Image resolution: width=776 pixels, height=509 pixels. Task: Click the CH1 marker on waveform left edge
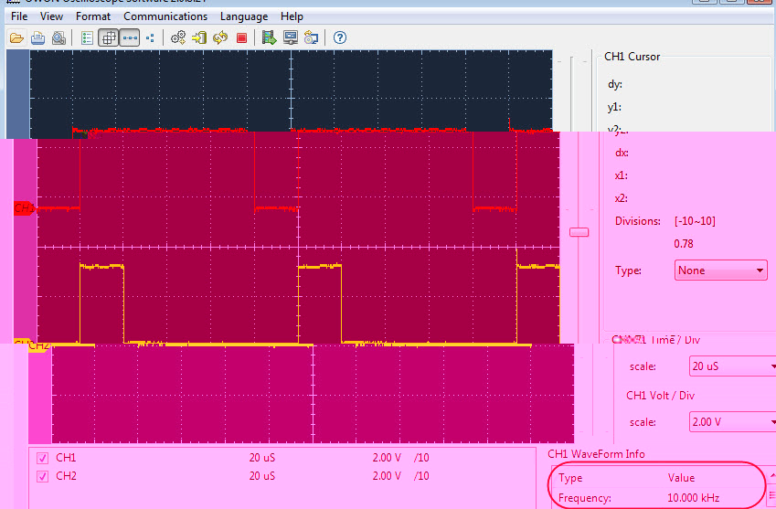(x=25, y=208)
